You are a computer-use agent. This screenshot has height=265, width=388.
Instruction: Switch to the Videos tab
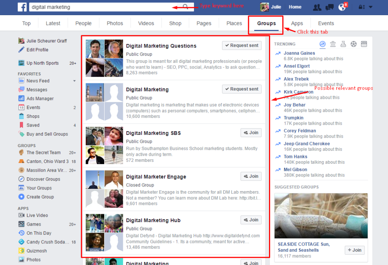146,23
